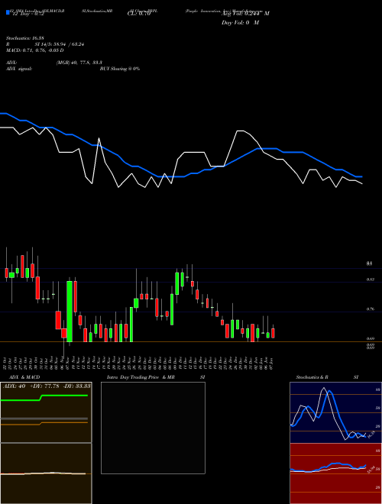Click the red RSI indicator panel
The width and height of the screenshot is (382, 504).
pyautogui.click(x=335, y=473)
